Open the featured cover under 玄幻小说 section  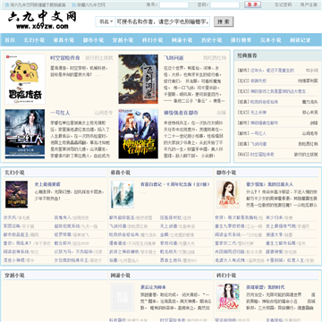(x=16, y=194)
